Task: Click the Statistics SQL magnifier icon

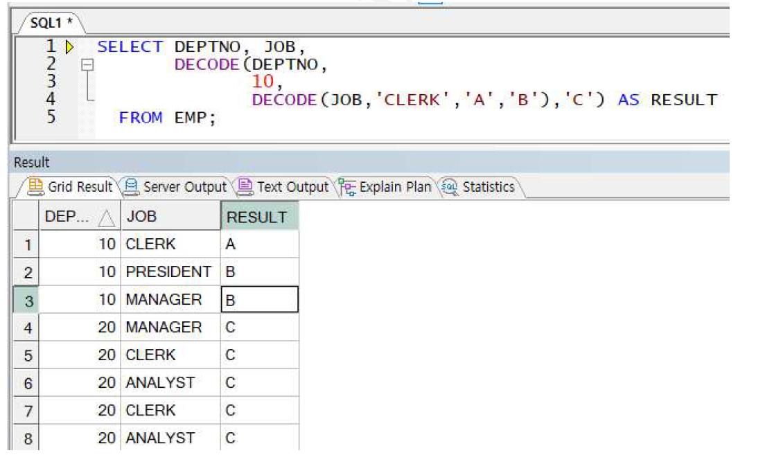Action: (449, 187)
